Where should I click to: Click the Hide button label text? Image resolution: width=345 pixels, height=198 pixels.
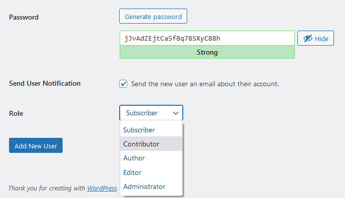[x=321, y=39]
